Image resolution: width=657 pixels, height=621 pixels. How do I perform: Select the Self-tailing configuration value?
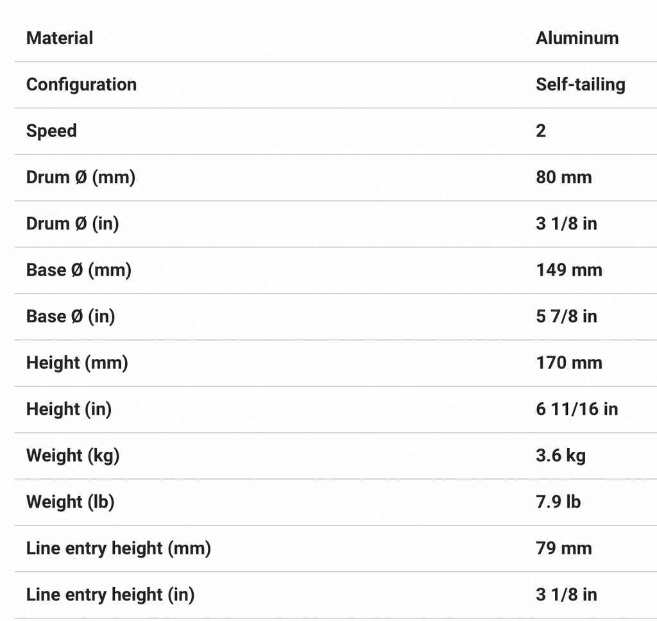580,85
